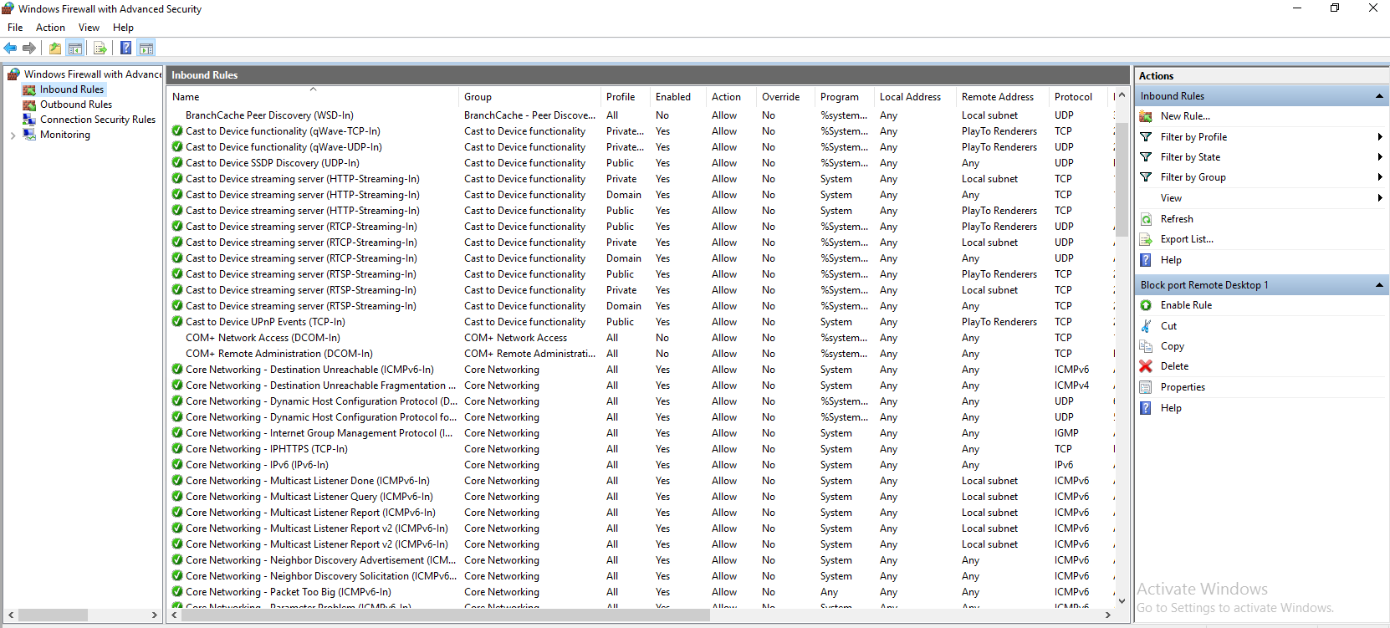Sort by the Protocol column header
1390x628 pixels.
(x=1078, y=97)
